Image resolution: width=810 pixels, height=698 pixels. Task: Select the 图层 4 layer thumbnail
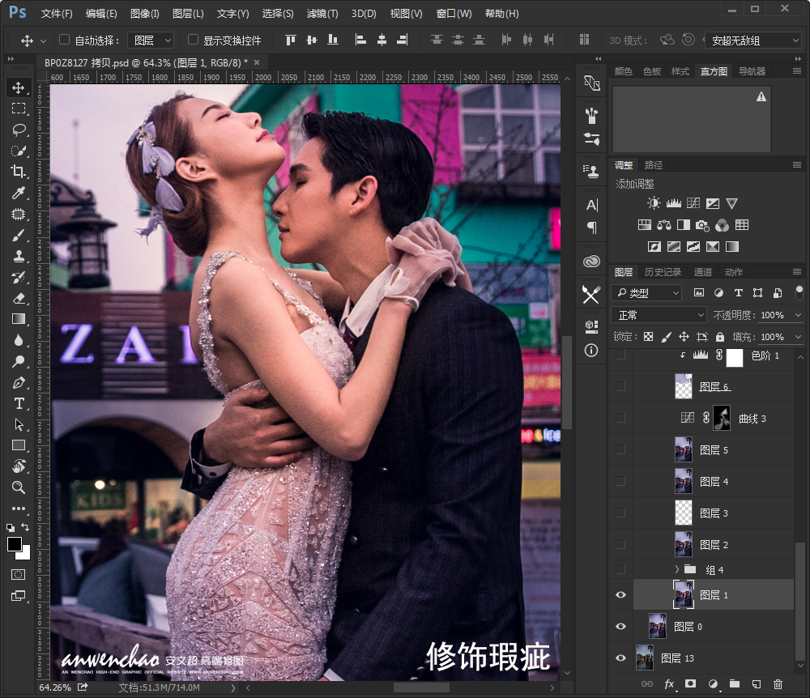[684, 481]
